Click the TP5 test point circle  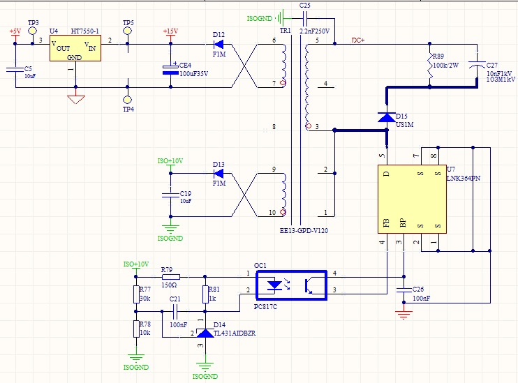(x=128, y=31)
